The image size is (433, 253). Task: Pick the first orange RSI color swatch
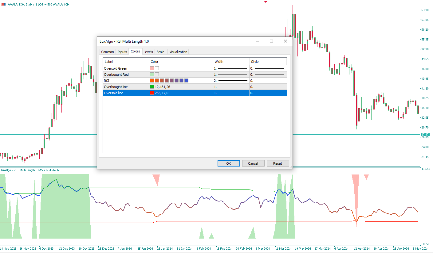[152, 81]
